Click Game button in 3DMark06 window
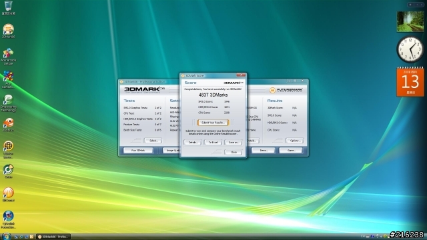 point(291,150)
